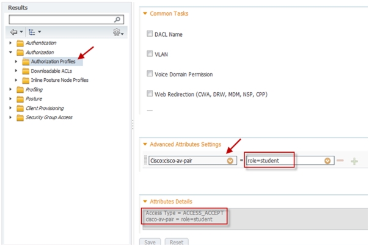Select Security Group Access in the tree

click(x=49, y=117)
